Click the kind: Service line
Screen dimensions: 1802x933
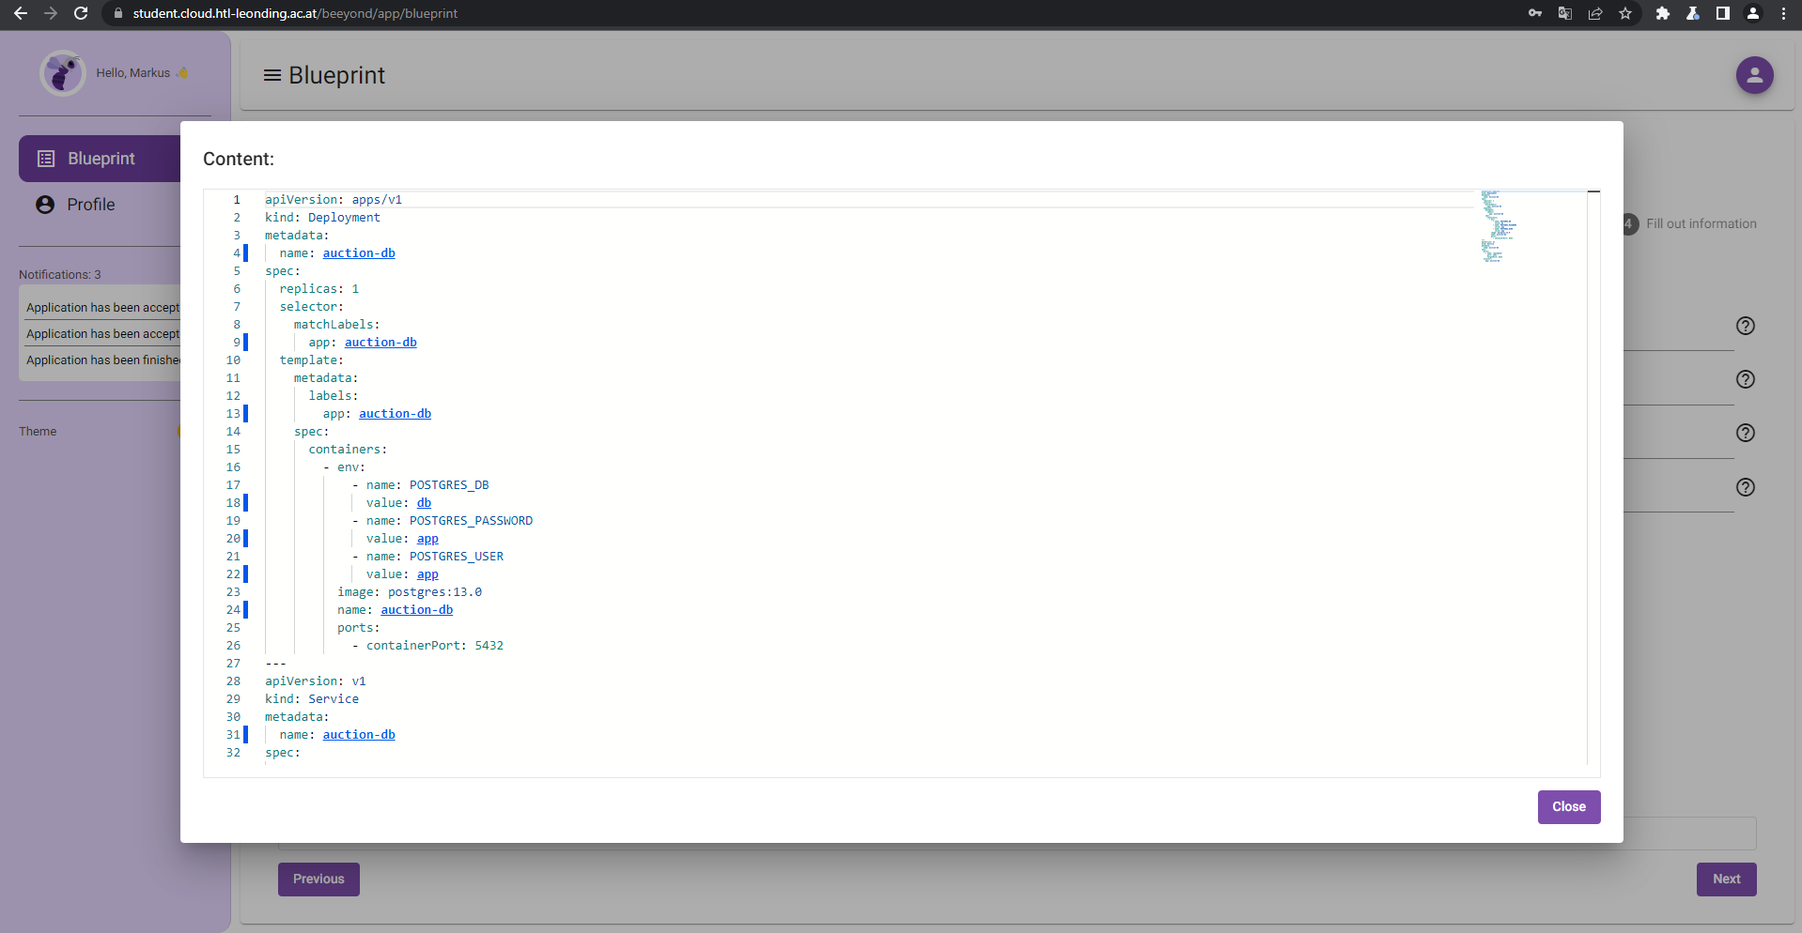[312, 699]
